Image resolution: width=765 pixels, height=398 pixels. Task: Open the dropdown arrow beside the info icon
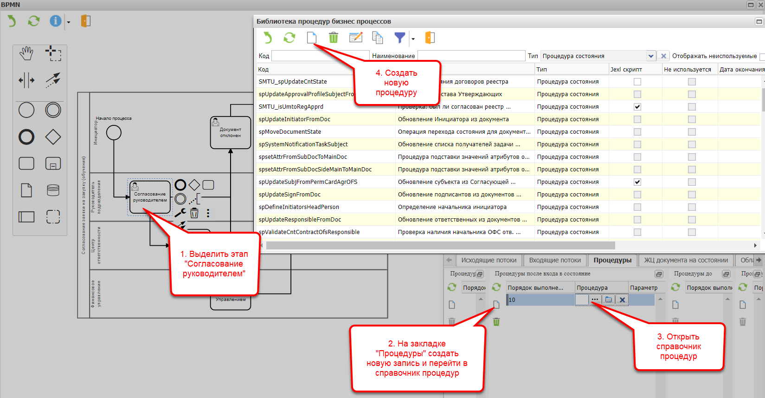point(69,22)
